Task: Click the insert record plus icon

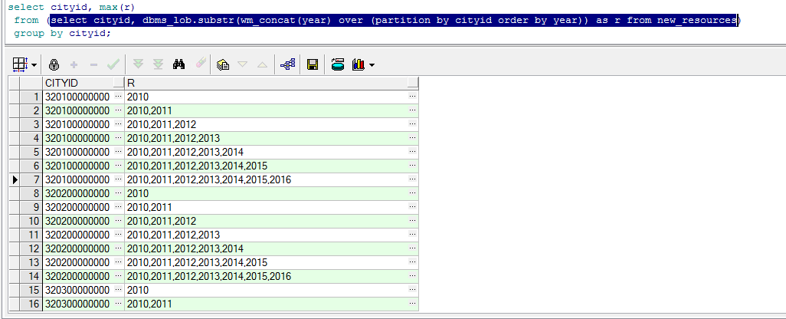Action: (74, 65)
